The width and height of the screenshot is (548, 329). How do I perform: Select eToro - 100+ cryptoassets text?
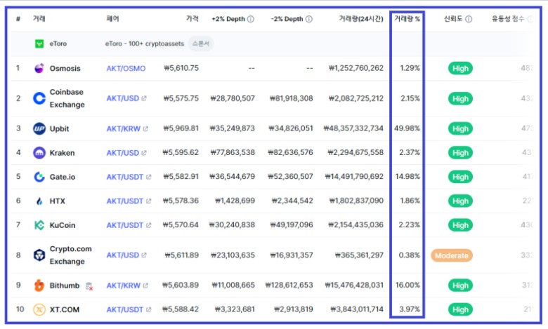coord(145,44)
